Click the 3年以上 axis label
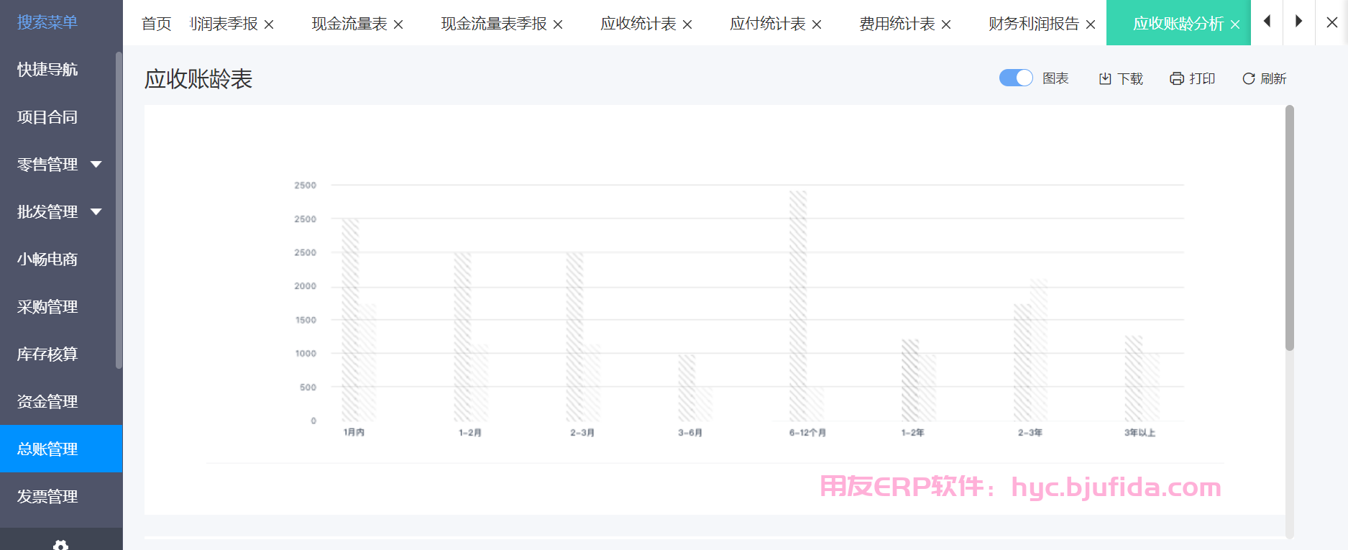The image size is (1348, 550). click(1140, 433)
